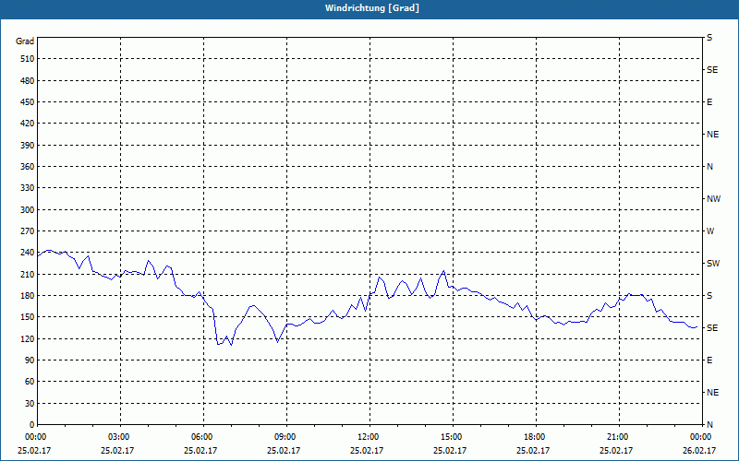Click the "SW" compass label

713,264
